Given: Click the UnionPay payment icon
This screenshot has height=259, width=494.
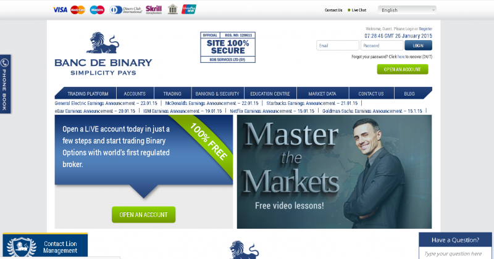Looking at the screenshot, I should [x=189, y=9].
